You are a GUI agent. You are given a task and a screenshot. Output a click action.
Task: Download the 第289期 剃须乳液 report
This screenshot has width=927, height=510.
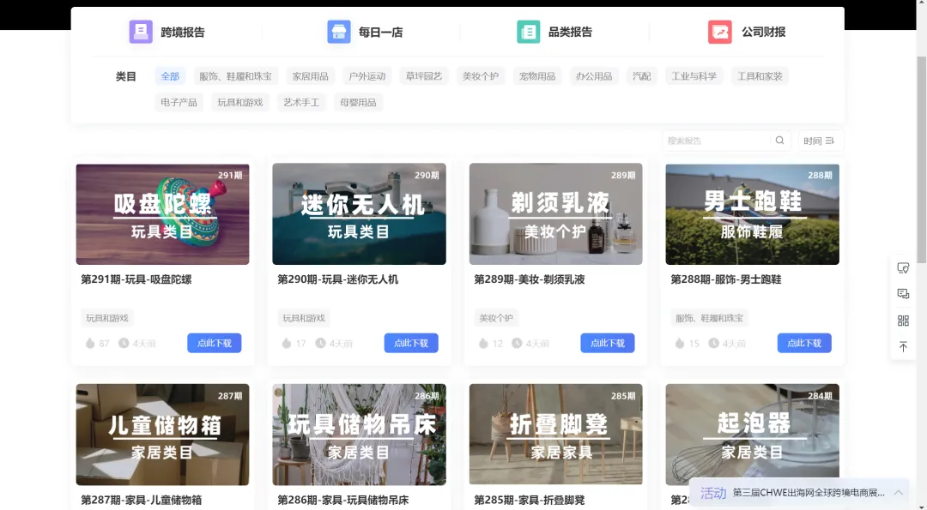(607, 343)
